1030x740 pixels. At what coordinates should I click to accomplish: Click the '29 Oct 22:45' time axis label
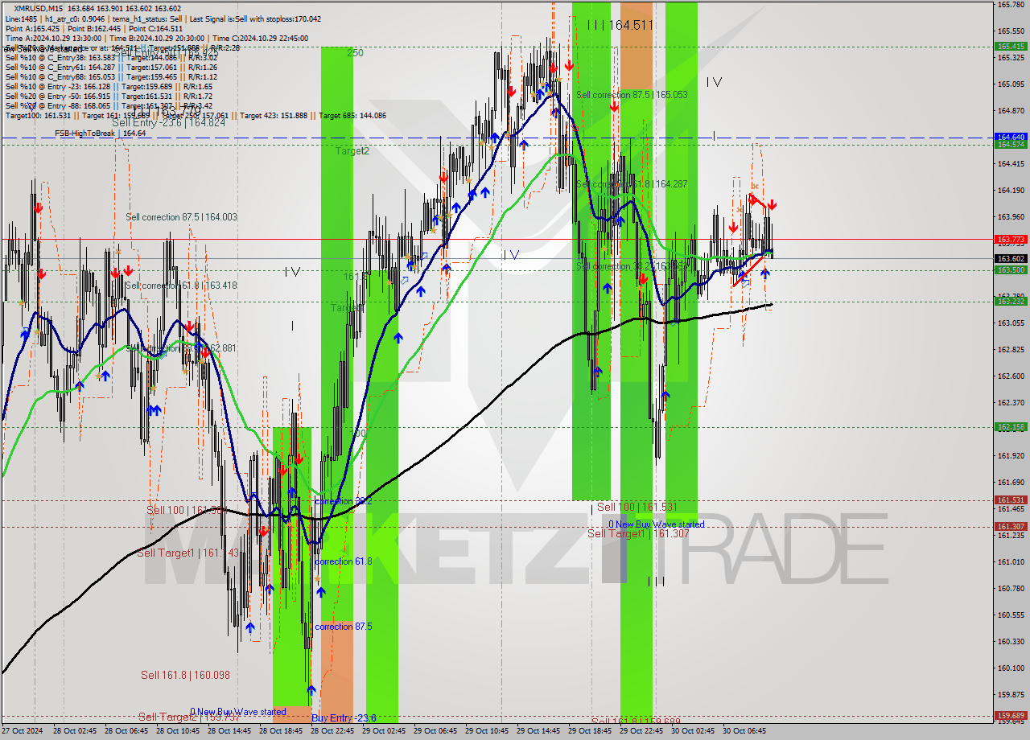click(x=641, y=732)
